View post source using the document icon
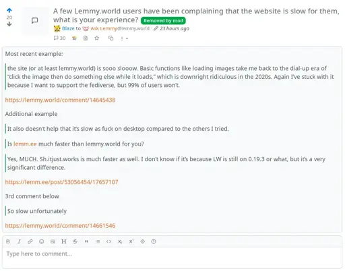Screen dimensions: 345x271 (86, 38)
